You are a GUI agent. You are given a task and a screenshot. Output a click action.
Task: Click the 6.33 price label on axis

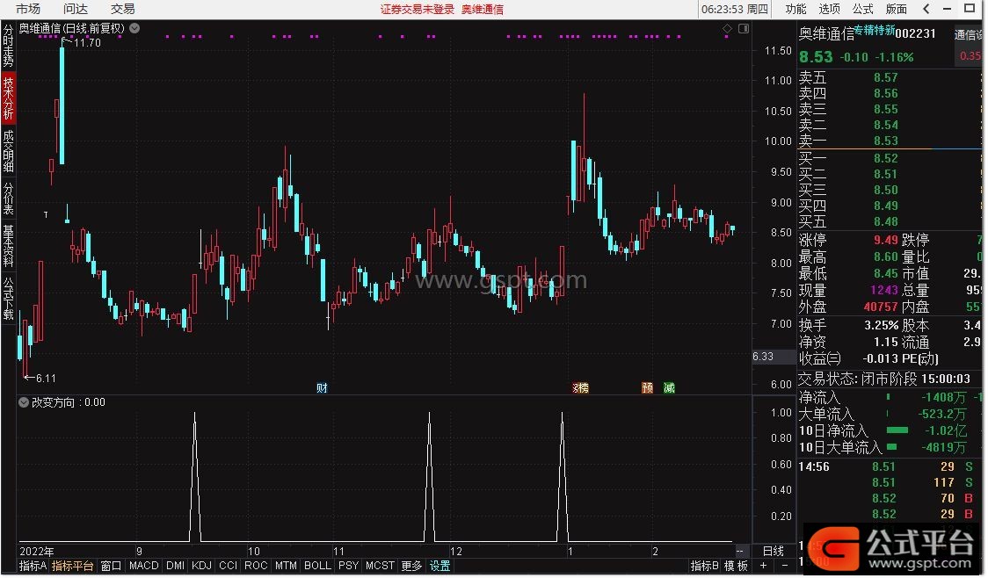[762, 357]
